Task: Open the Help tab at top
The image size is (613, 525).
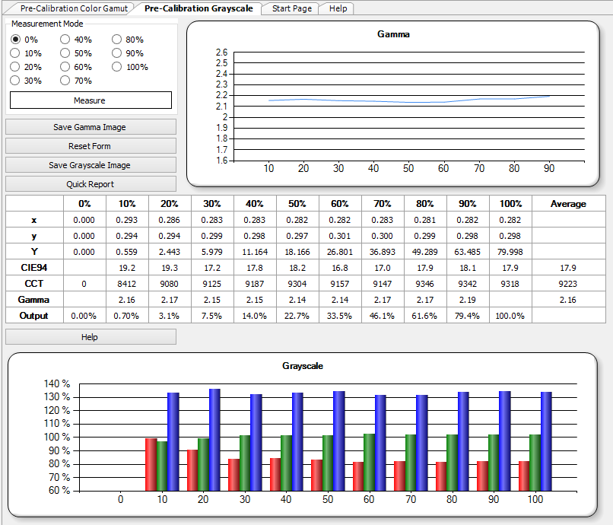Action: [338, 8]
